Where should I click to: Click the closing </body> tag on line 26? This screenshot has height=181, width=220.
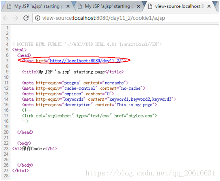[x=25, y=165]
